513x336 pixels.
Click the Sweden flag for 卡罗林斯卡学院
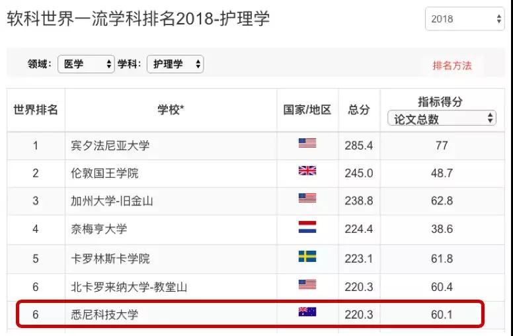[307, 257]
